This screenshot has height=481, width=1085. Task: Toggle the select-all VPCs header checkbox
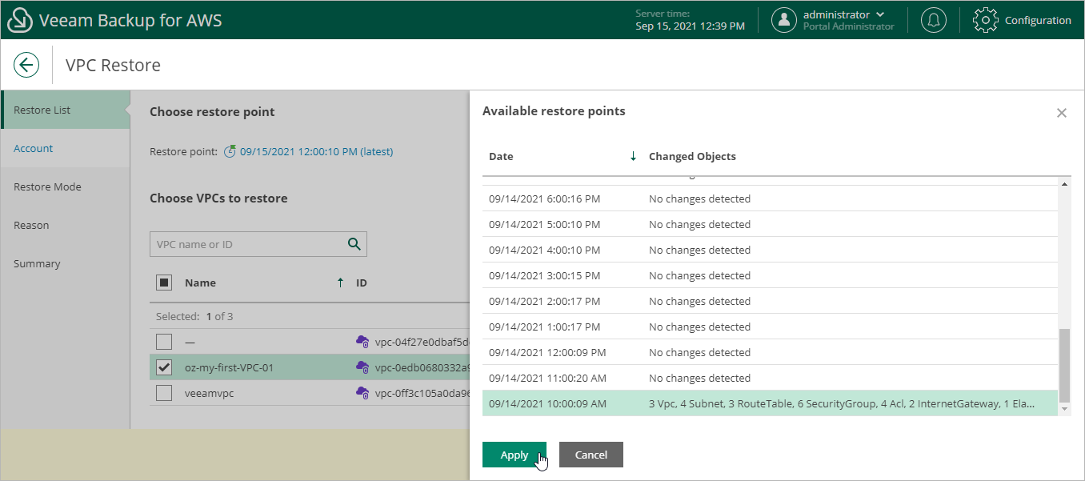164,283
